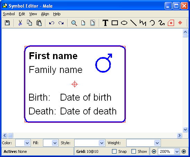This screenshot has width=190, height=157.
Task: Open the View menu
Action: pyautogui.click(x=33, y=14)
